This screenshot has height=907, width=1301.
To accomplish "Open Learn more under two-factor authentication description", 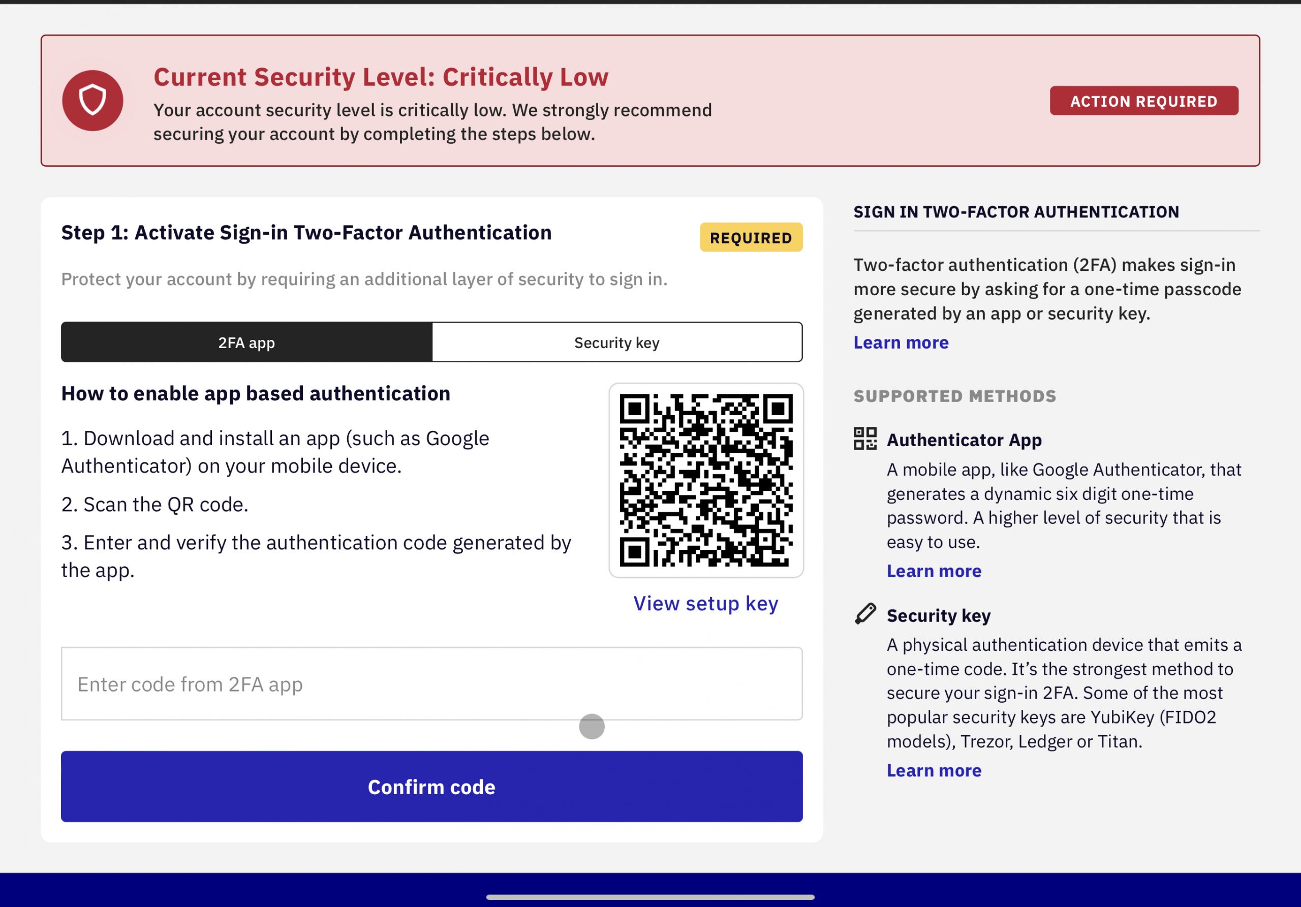I will [901, 342].
